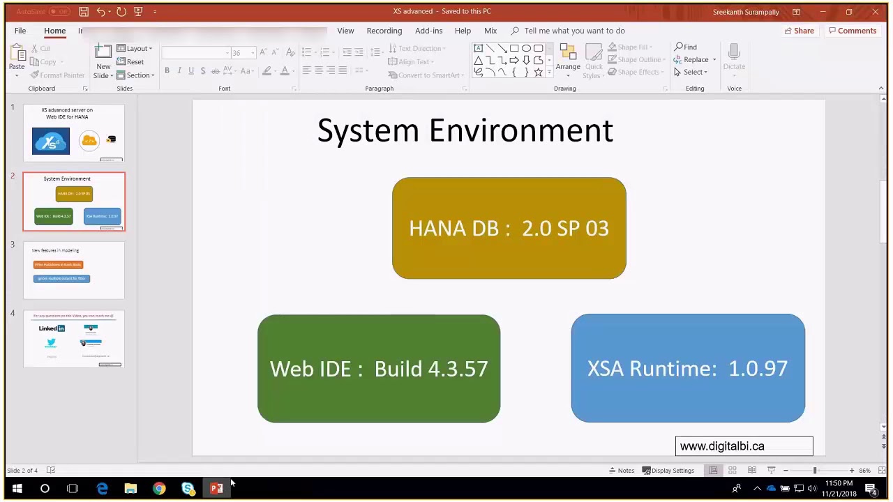The image size is (893, 502).
Task: Undo the last action
Action: pos(101,12)
